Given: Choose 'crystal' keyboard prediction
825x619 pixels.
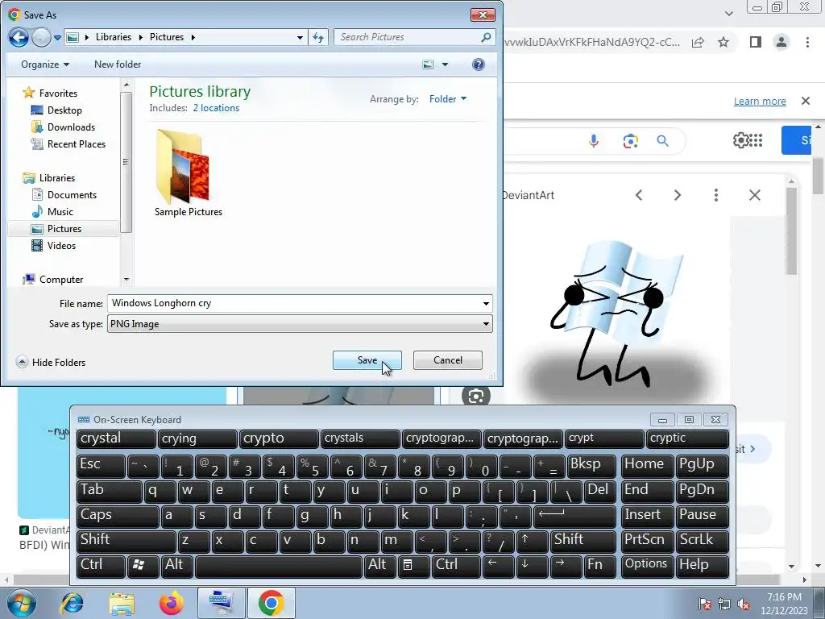Looking at the screenshot, I should click(116, 438).
